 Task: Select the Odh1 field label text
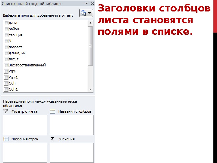coord(13,89)
